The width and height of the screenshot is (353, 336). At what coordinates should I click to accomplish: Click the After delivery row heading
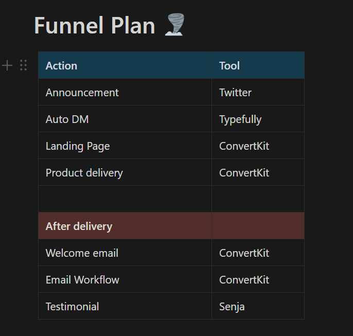(125, 226)
